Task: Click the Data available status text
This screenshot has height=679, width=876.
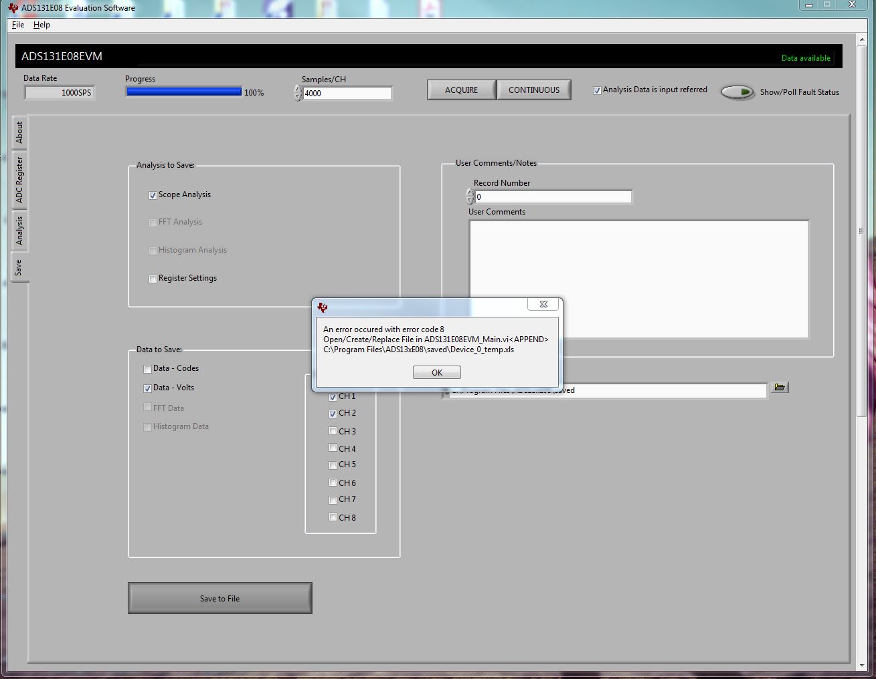Action: (806, 58)
